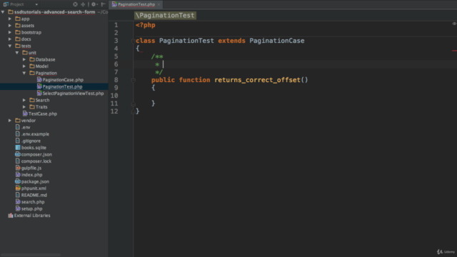The image size is (457, 257).
Task: Select the PaginationTest.php editor tab
Action: [x=136, y=4]
